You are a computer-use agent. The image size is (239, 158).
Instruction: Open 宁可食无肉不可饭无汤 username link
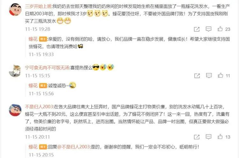pyautogui.click(x=47, y=68)
